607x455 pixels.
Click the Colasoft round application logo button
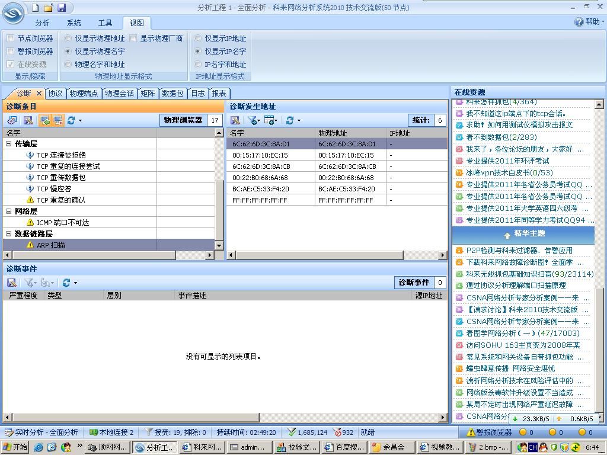(13, 13)
